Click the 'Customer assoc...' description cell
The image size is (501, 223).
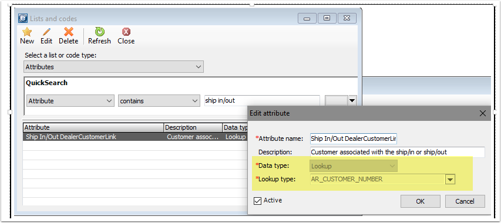[193, 137]
